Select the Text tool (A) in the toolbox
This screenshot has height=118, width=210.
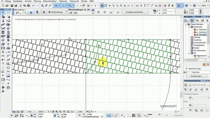point(3,52)
